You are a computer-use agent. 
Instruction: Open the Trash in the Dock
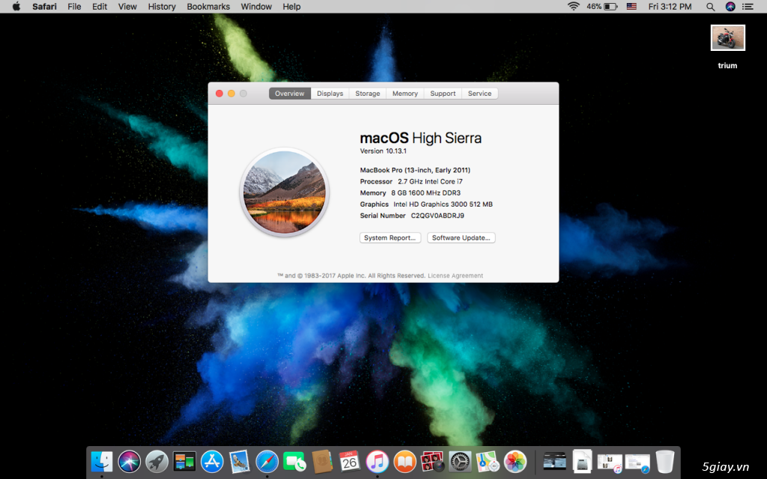click(x=665, y=461)
